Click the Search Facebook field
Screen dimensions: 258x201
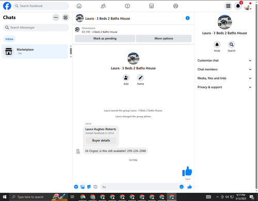point(41,6)
